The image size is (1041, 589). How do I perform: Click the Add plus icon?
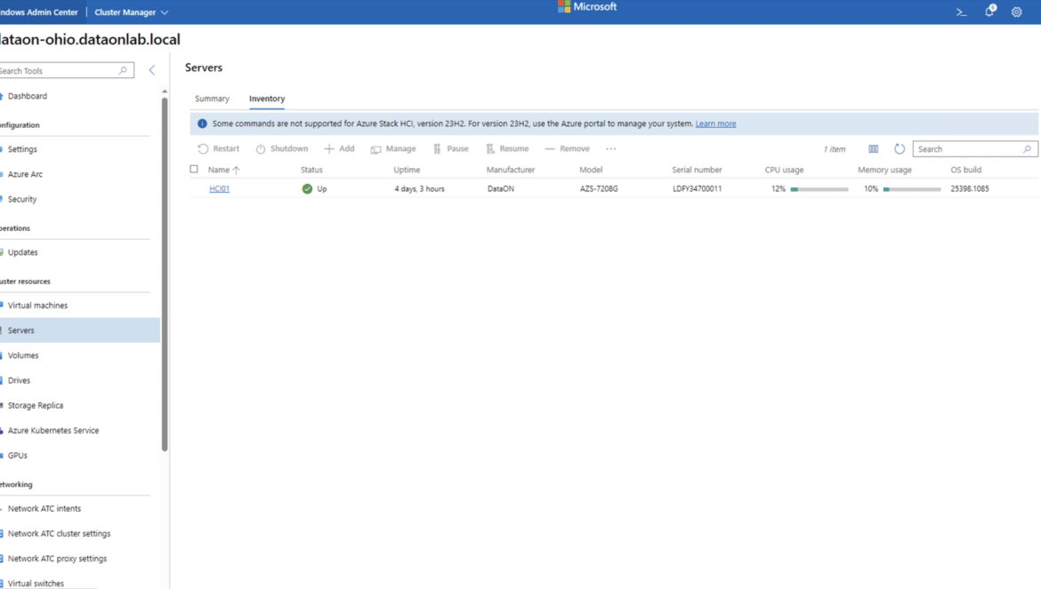(x=328, y=149)
